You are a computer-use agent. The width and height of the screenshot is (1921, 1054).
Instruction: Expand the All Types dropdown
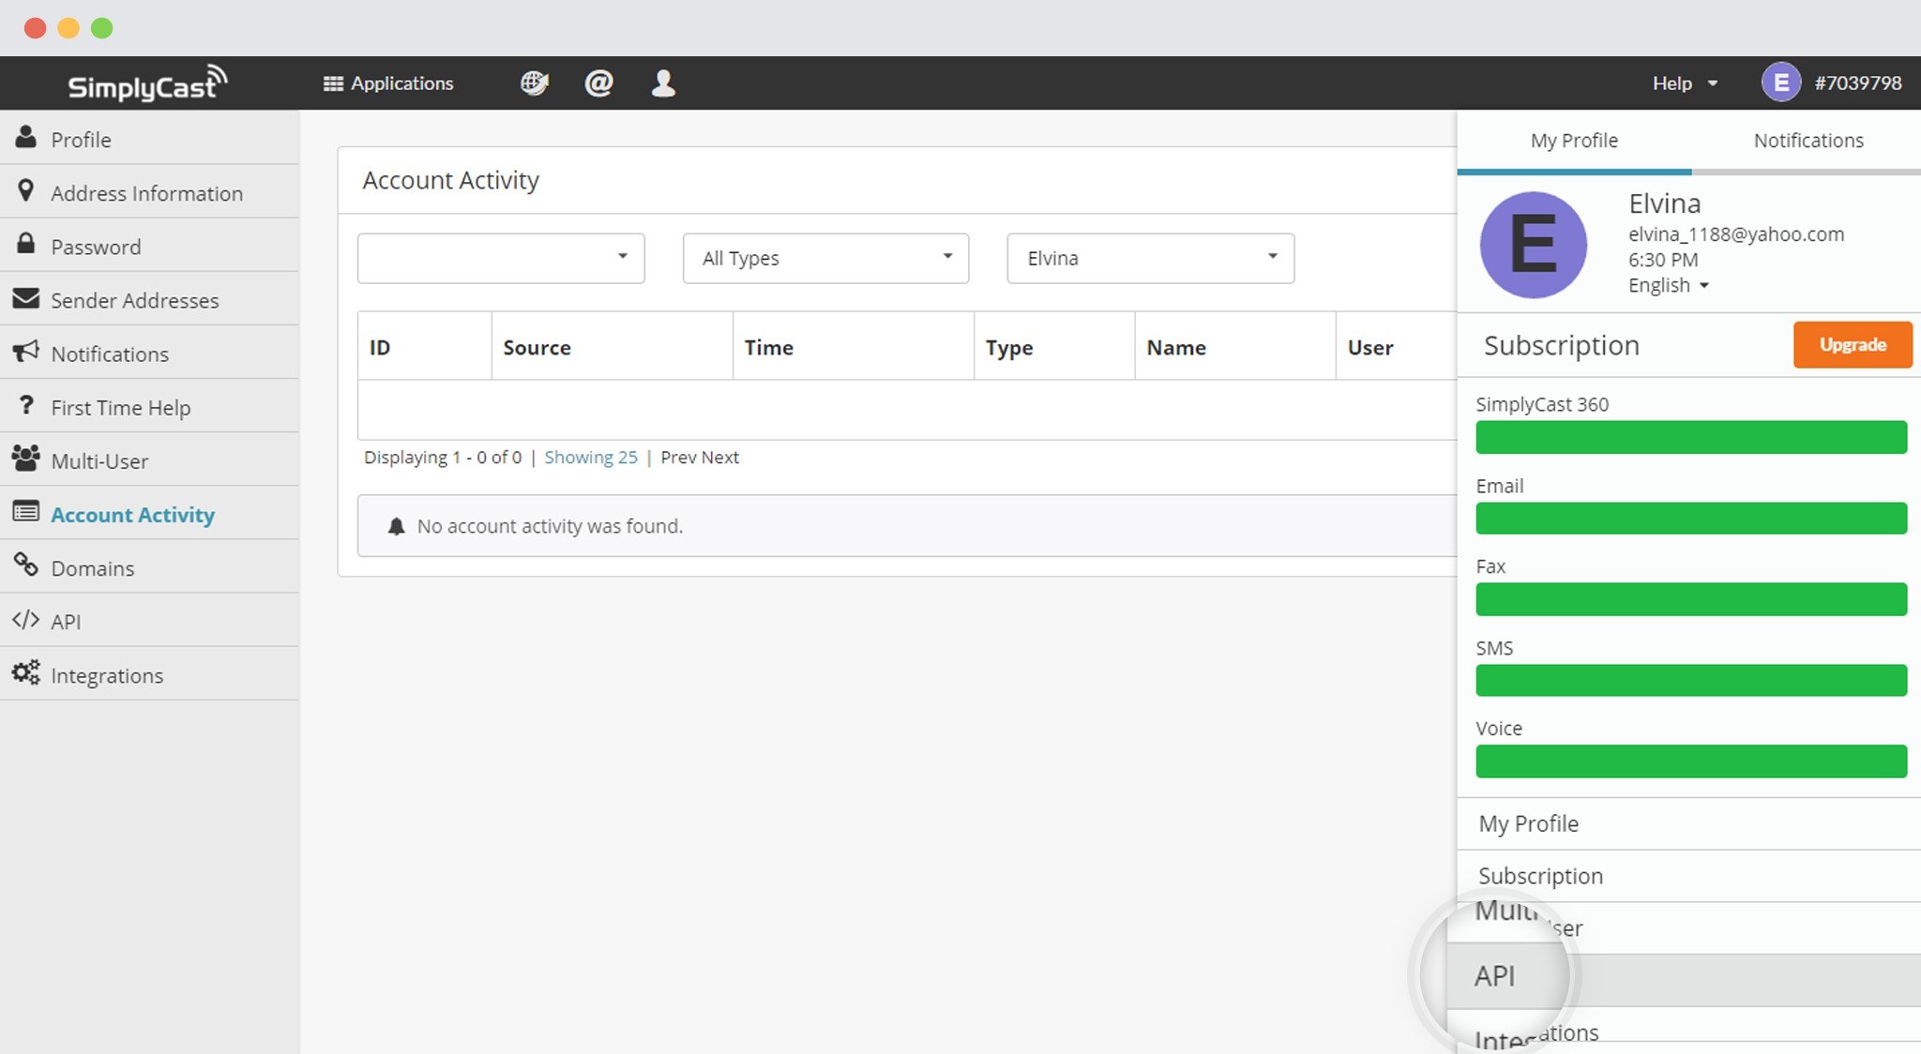click(825, 258)
